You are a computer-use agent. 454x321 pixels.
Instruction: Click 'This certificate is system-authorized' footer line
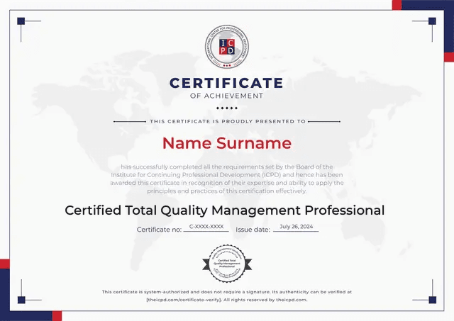227,292
